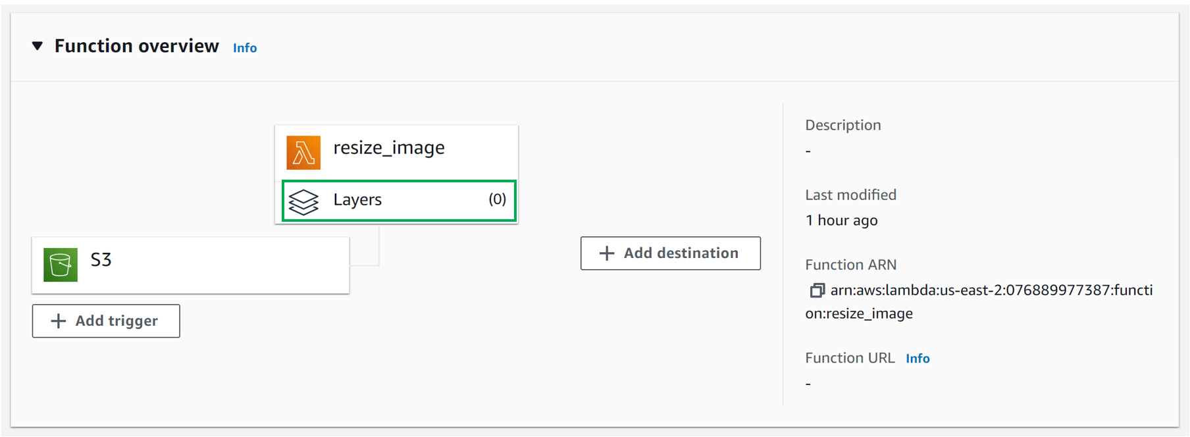
Task: Click plus icon on Add trigger
Action: pyautogui.click(x=59, y=321)
